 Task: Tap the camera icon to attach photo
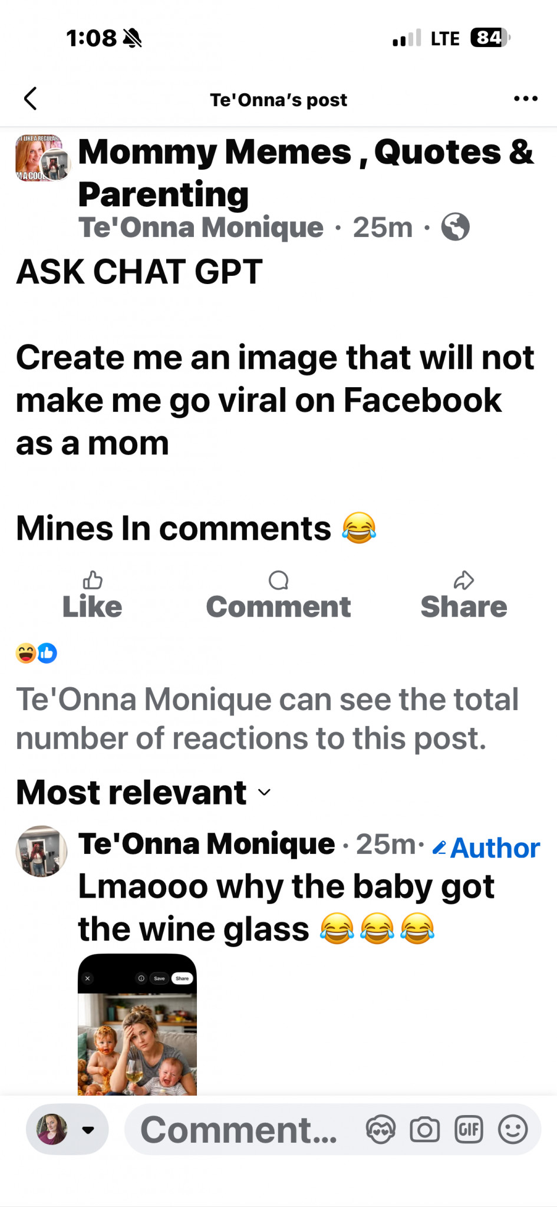[424, 1130]
